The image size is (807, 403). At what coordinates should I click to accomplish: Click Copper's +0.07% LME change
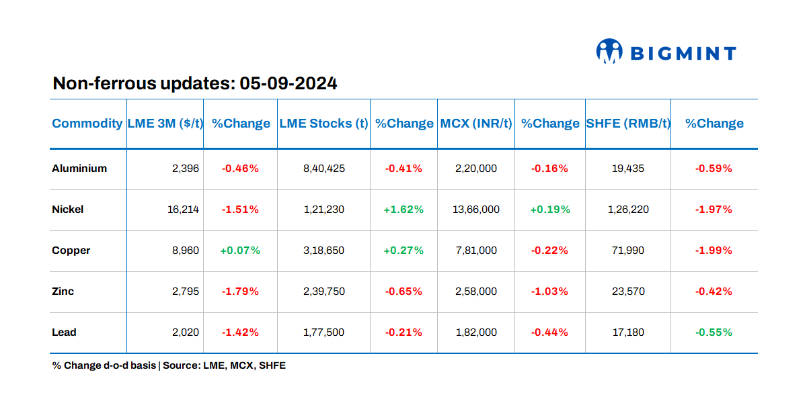pyautogui.click(x=240, y=251)
